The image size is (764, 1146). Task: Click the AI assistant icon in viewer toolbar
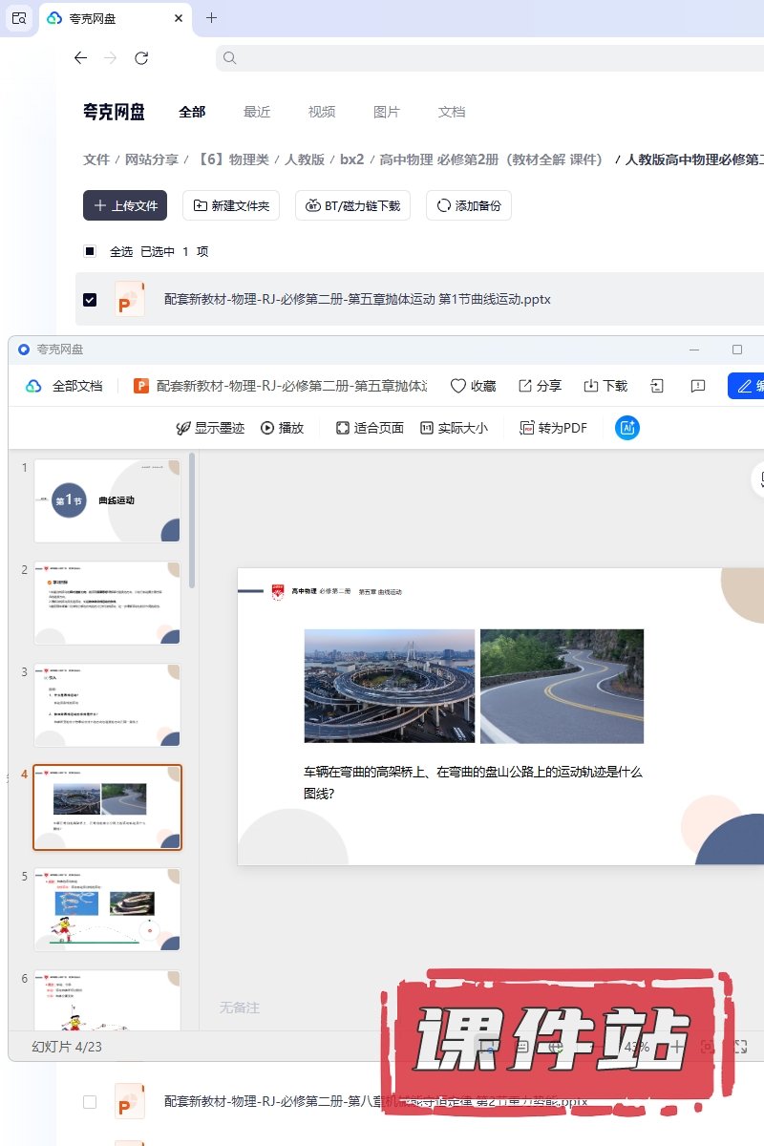click(x=627, y=428)
